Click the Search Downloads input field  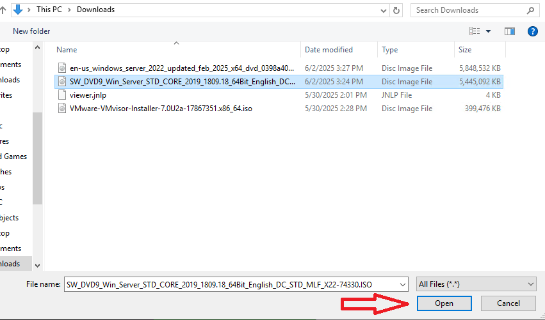[468, 10]
